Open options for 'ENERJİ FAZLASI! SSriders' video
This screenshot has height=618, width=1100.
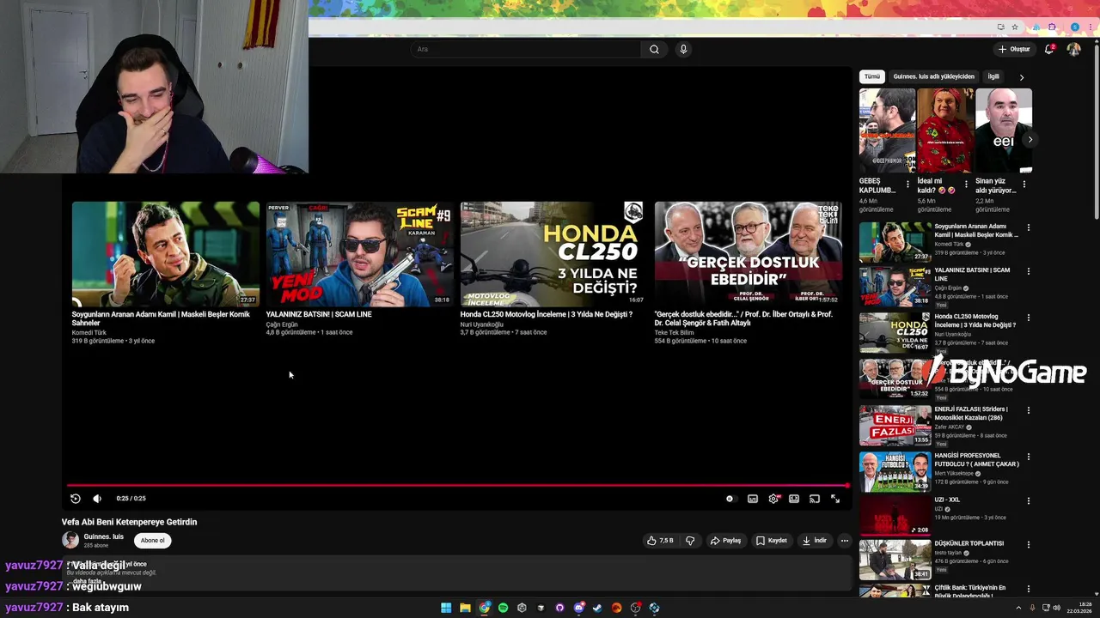(x=1029, y=411)
